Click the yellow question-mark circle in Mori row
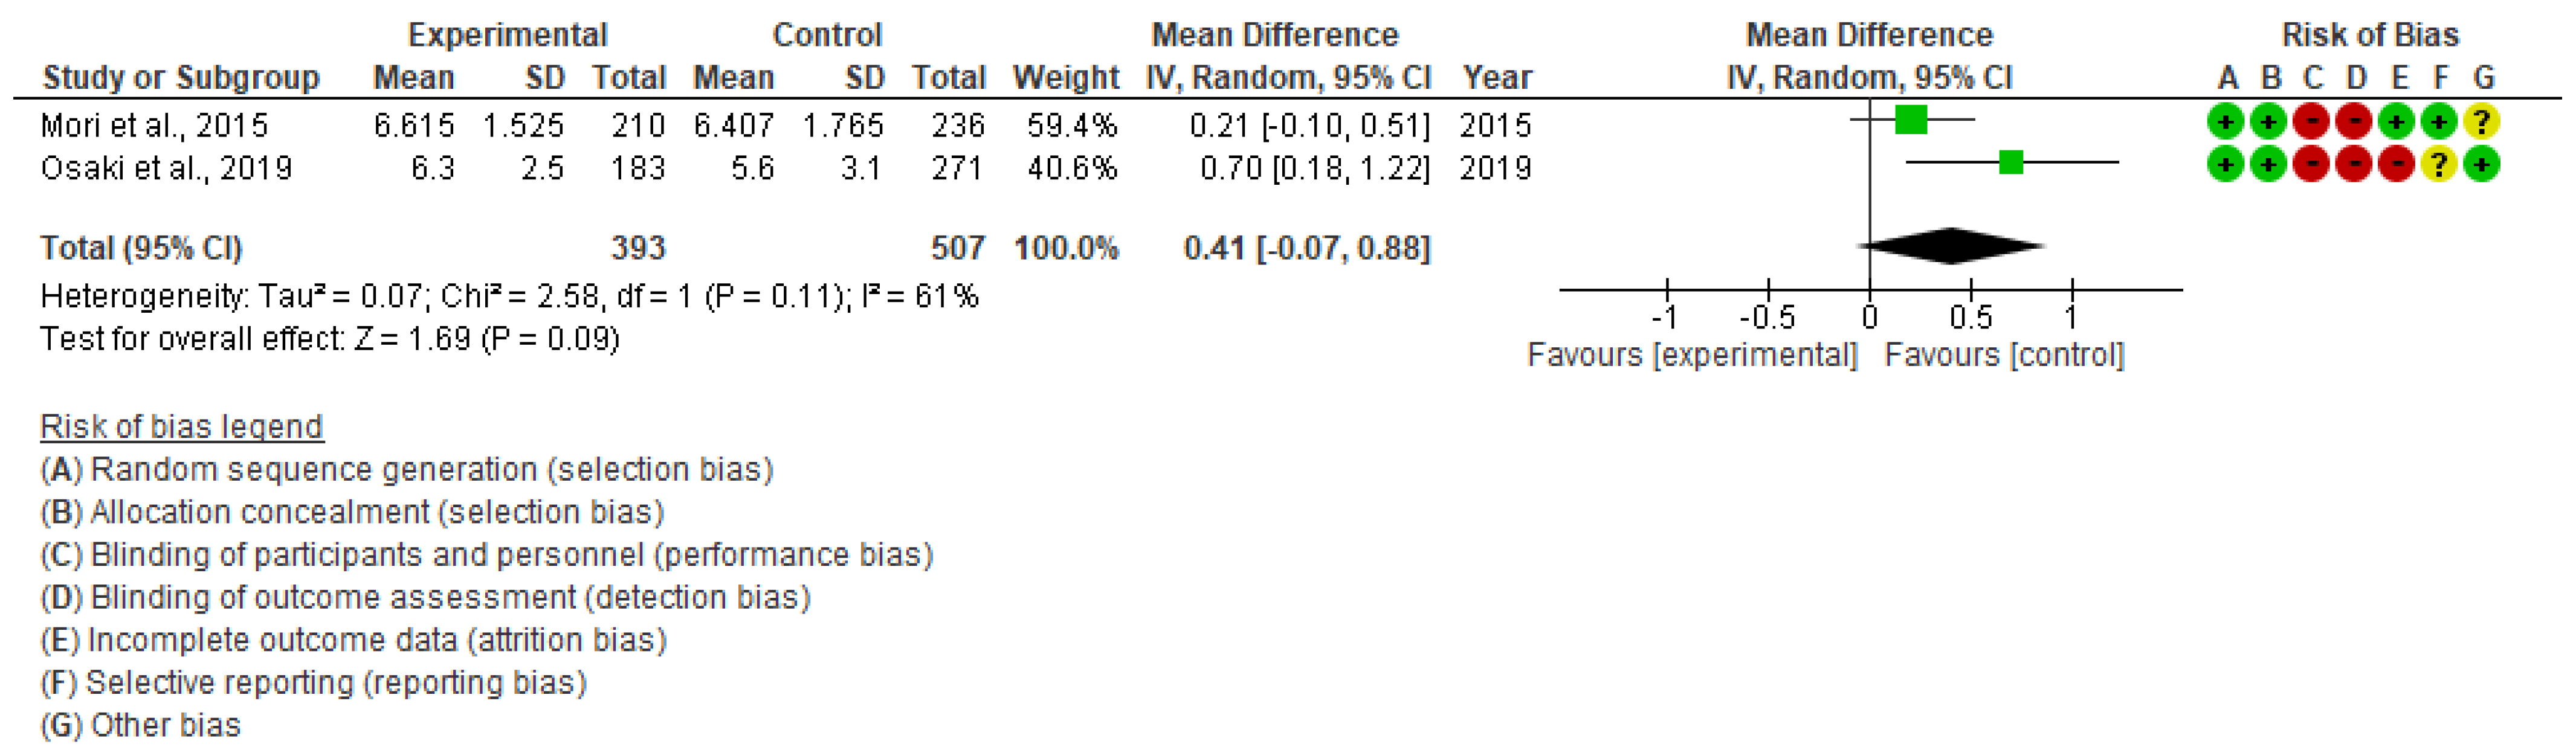This screenshot has width=2576, height=753. [2482, 122]
